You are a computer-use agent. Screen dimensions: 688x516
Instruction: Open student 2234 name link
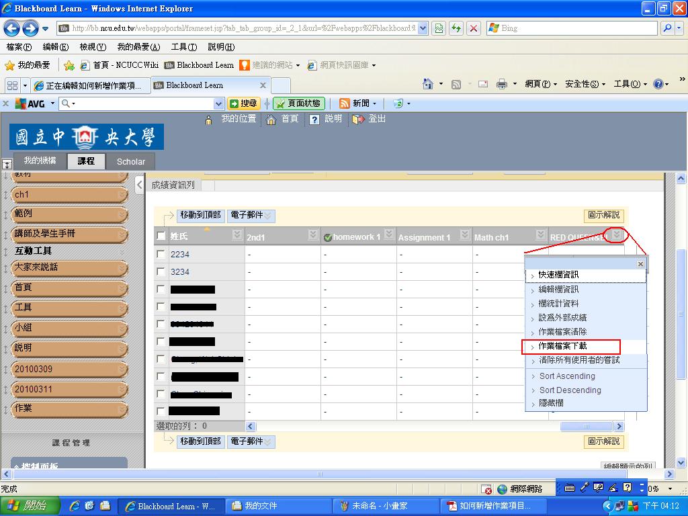(180, 255)
